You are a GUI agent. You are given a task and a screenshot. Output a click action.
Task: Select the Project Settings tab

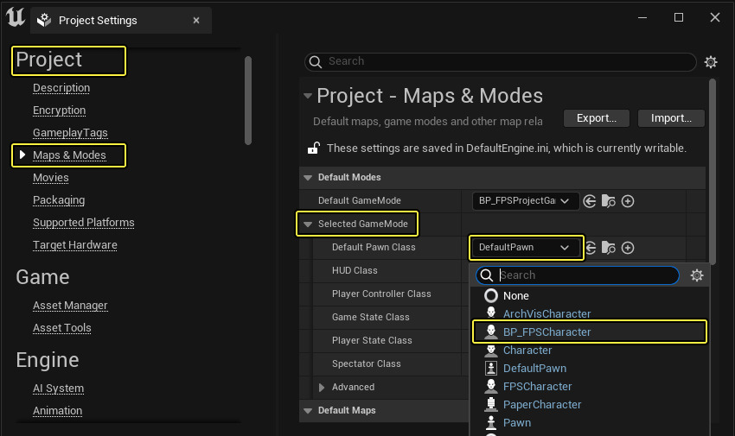[x=121, y=21]
